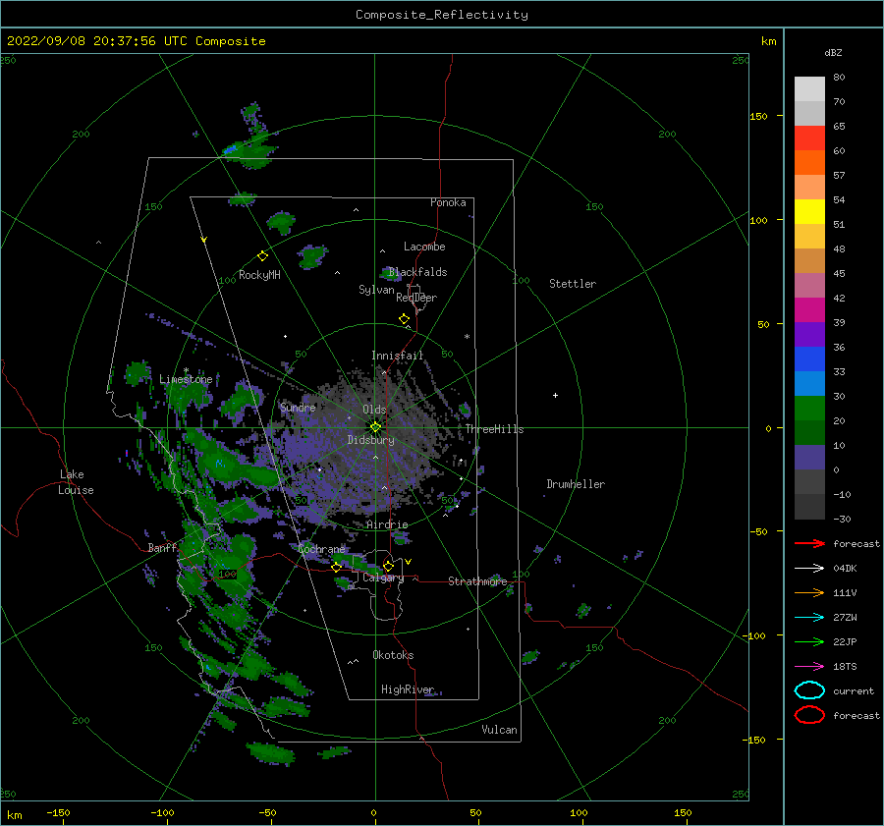
Task: Click the bright yellow 54 dBZ swatch
Action: (x=809, y=212)
